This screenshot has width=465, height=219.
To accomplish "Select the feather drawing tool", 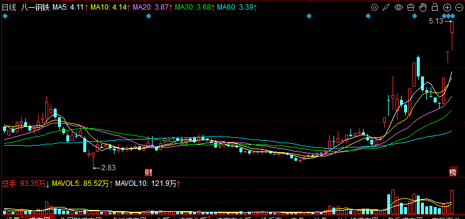I will (x=386, y=7).
